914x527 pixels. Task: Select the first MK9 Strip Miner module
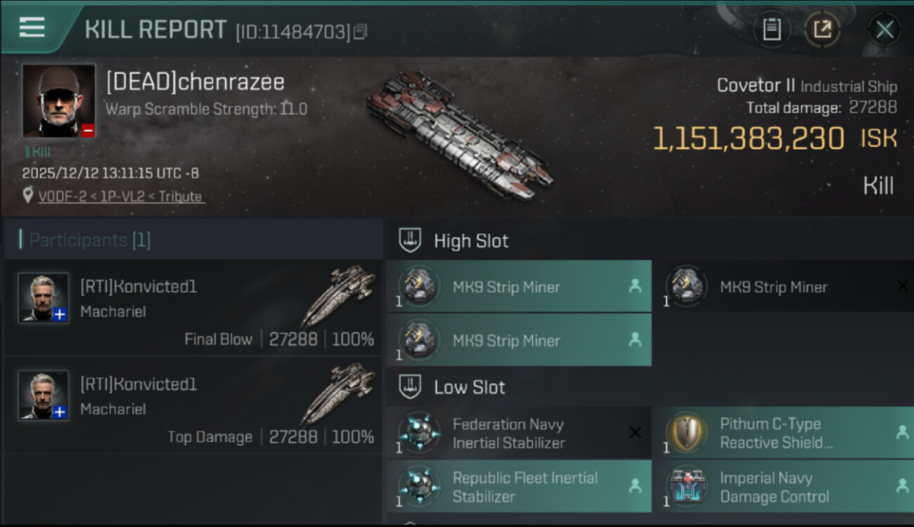coord(519,287)
